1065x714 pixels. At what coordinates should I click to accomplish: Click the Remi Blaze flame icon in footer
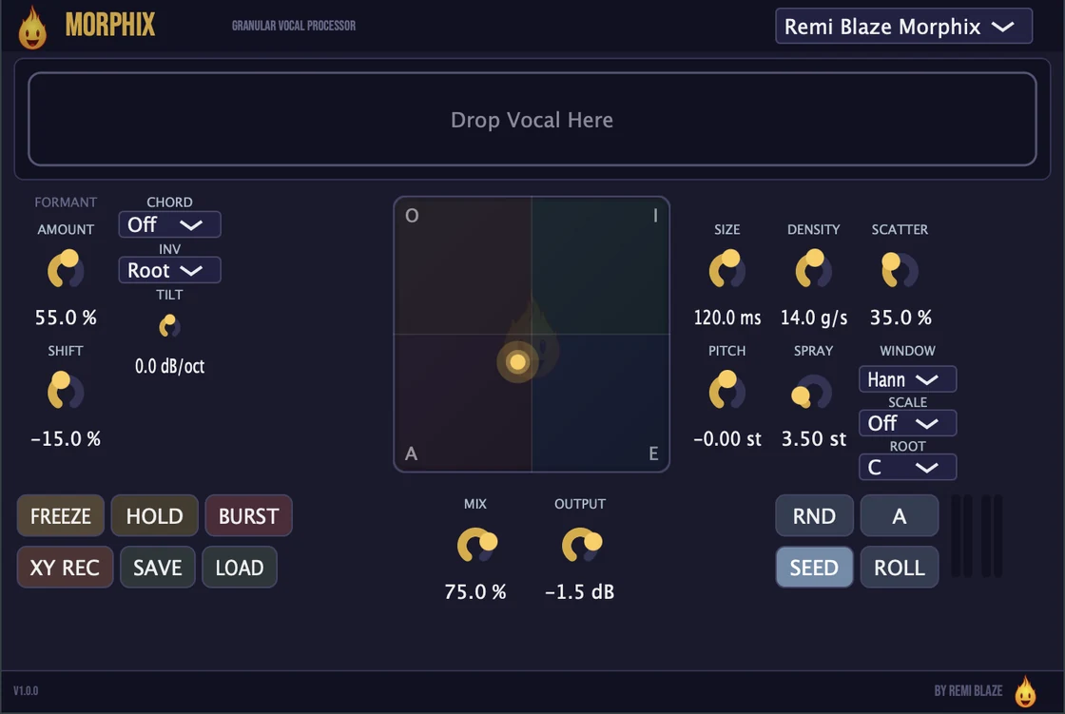pos(1025,691)
